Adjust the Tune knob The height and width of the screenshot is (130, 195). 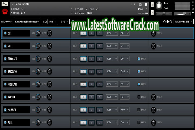coord(159,6)
